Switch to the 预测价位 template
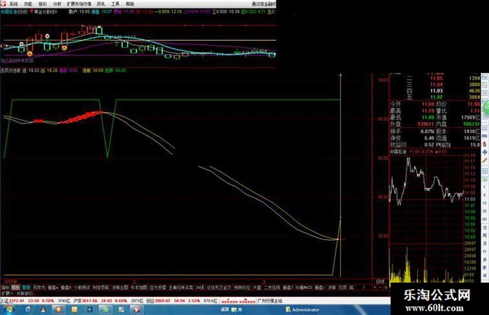Image resolution: width=489 pixels, height=315 pixels. [242, 287]
